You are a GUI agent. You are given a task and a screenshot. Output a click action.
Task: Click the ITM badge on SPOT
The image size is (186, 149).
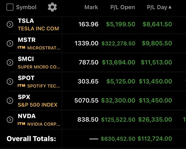[x=21, y=86]
